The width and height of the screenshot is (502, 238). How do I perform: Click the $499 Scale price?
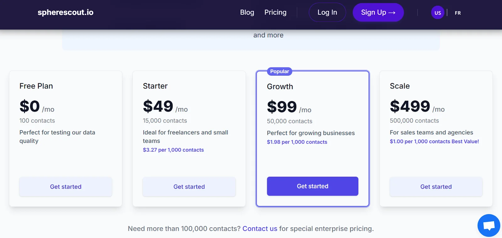(410, 106)
